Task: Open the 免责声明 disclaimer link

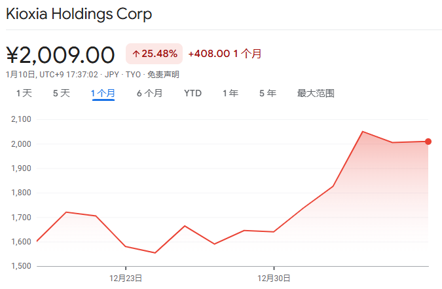Action: (163, 75)
